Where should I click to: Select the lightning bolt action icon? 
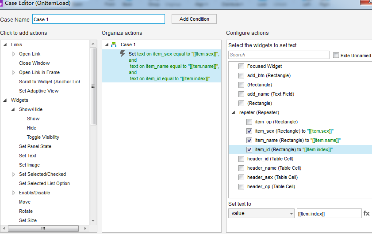pyautogui.click(x=123, y=54)
